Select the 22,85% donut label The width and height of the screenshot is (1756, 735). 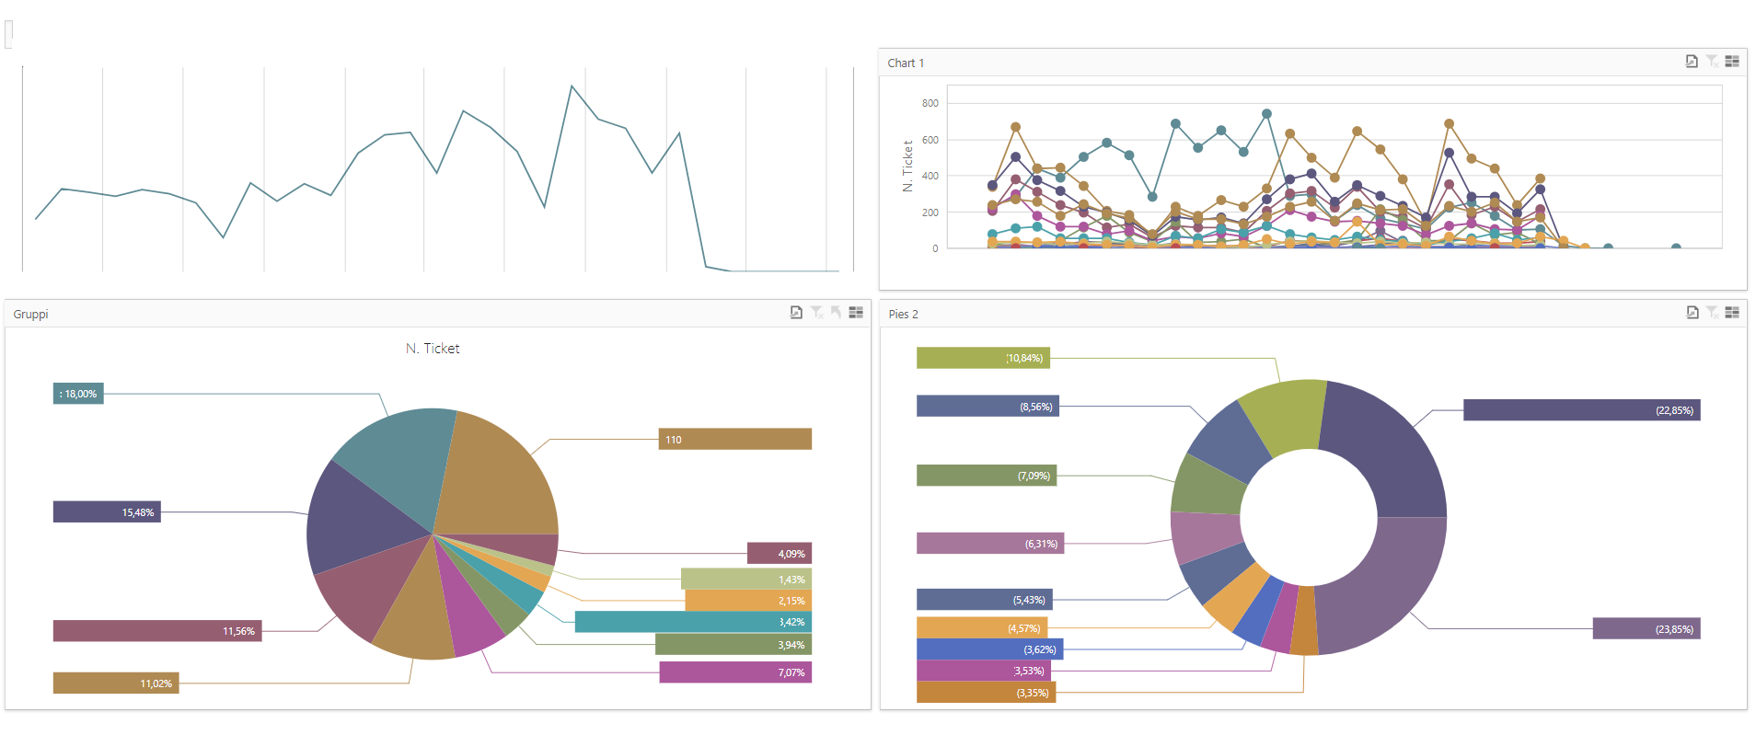click(x=1581, y=410)
